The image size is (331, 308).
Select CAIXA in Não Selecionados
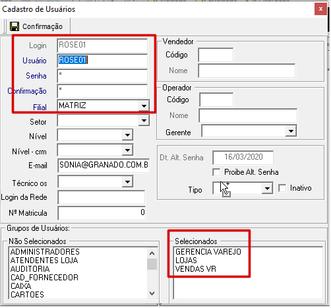(21, 286)
